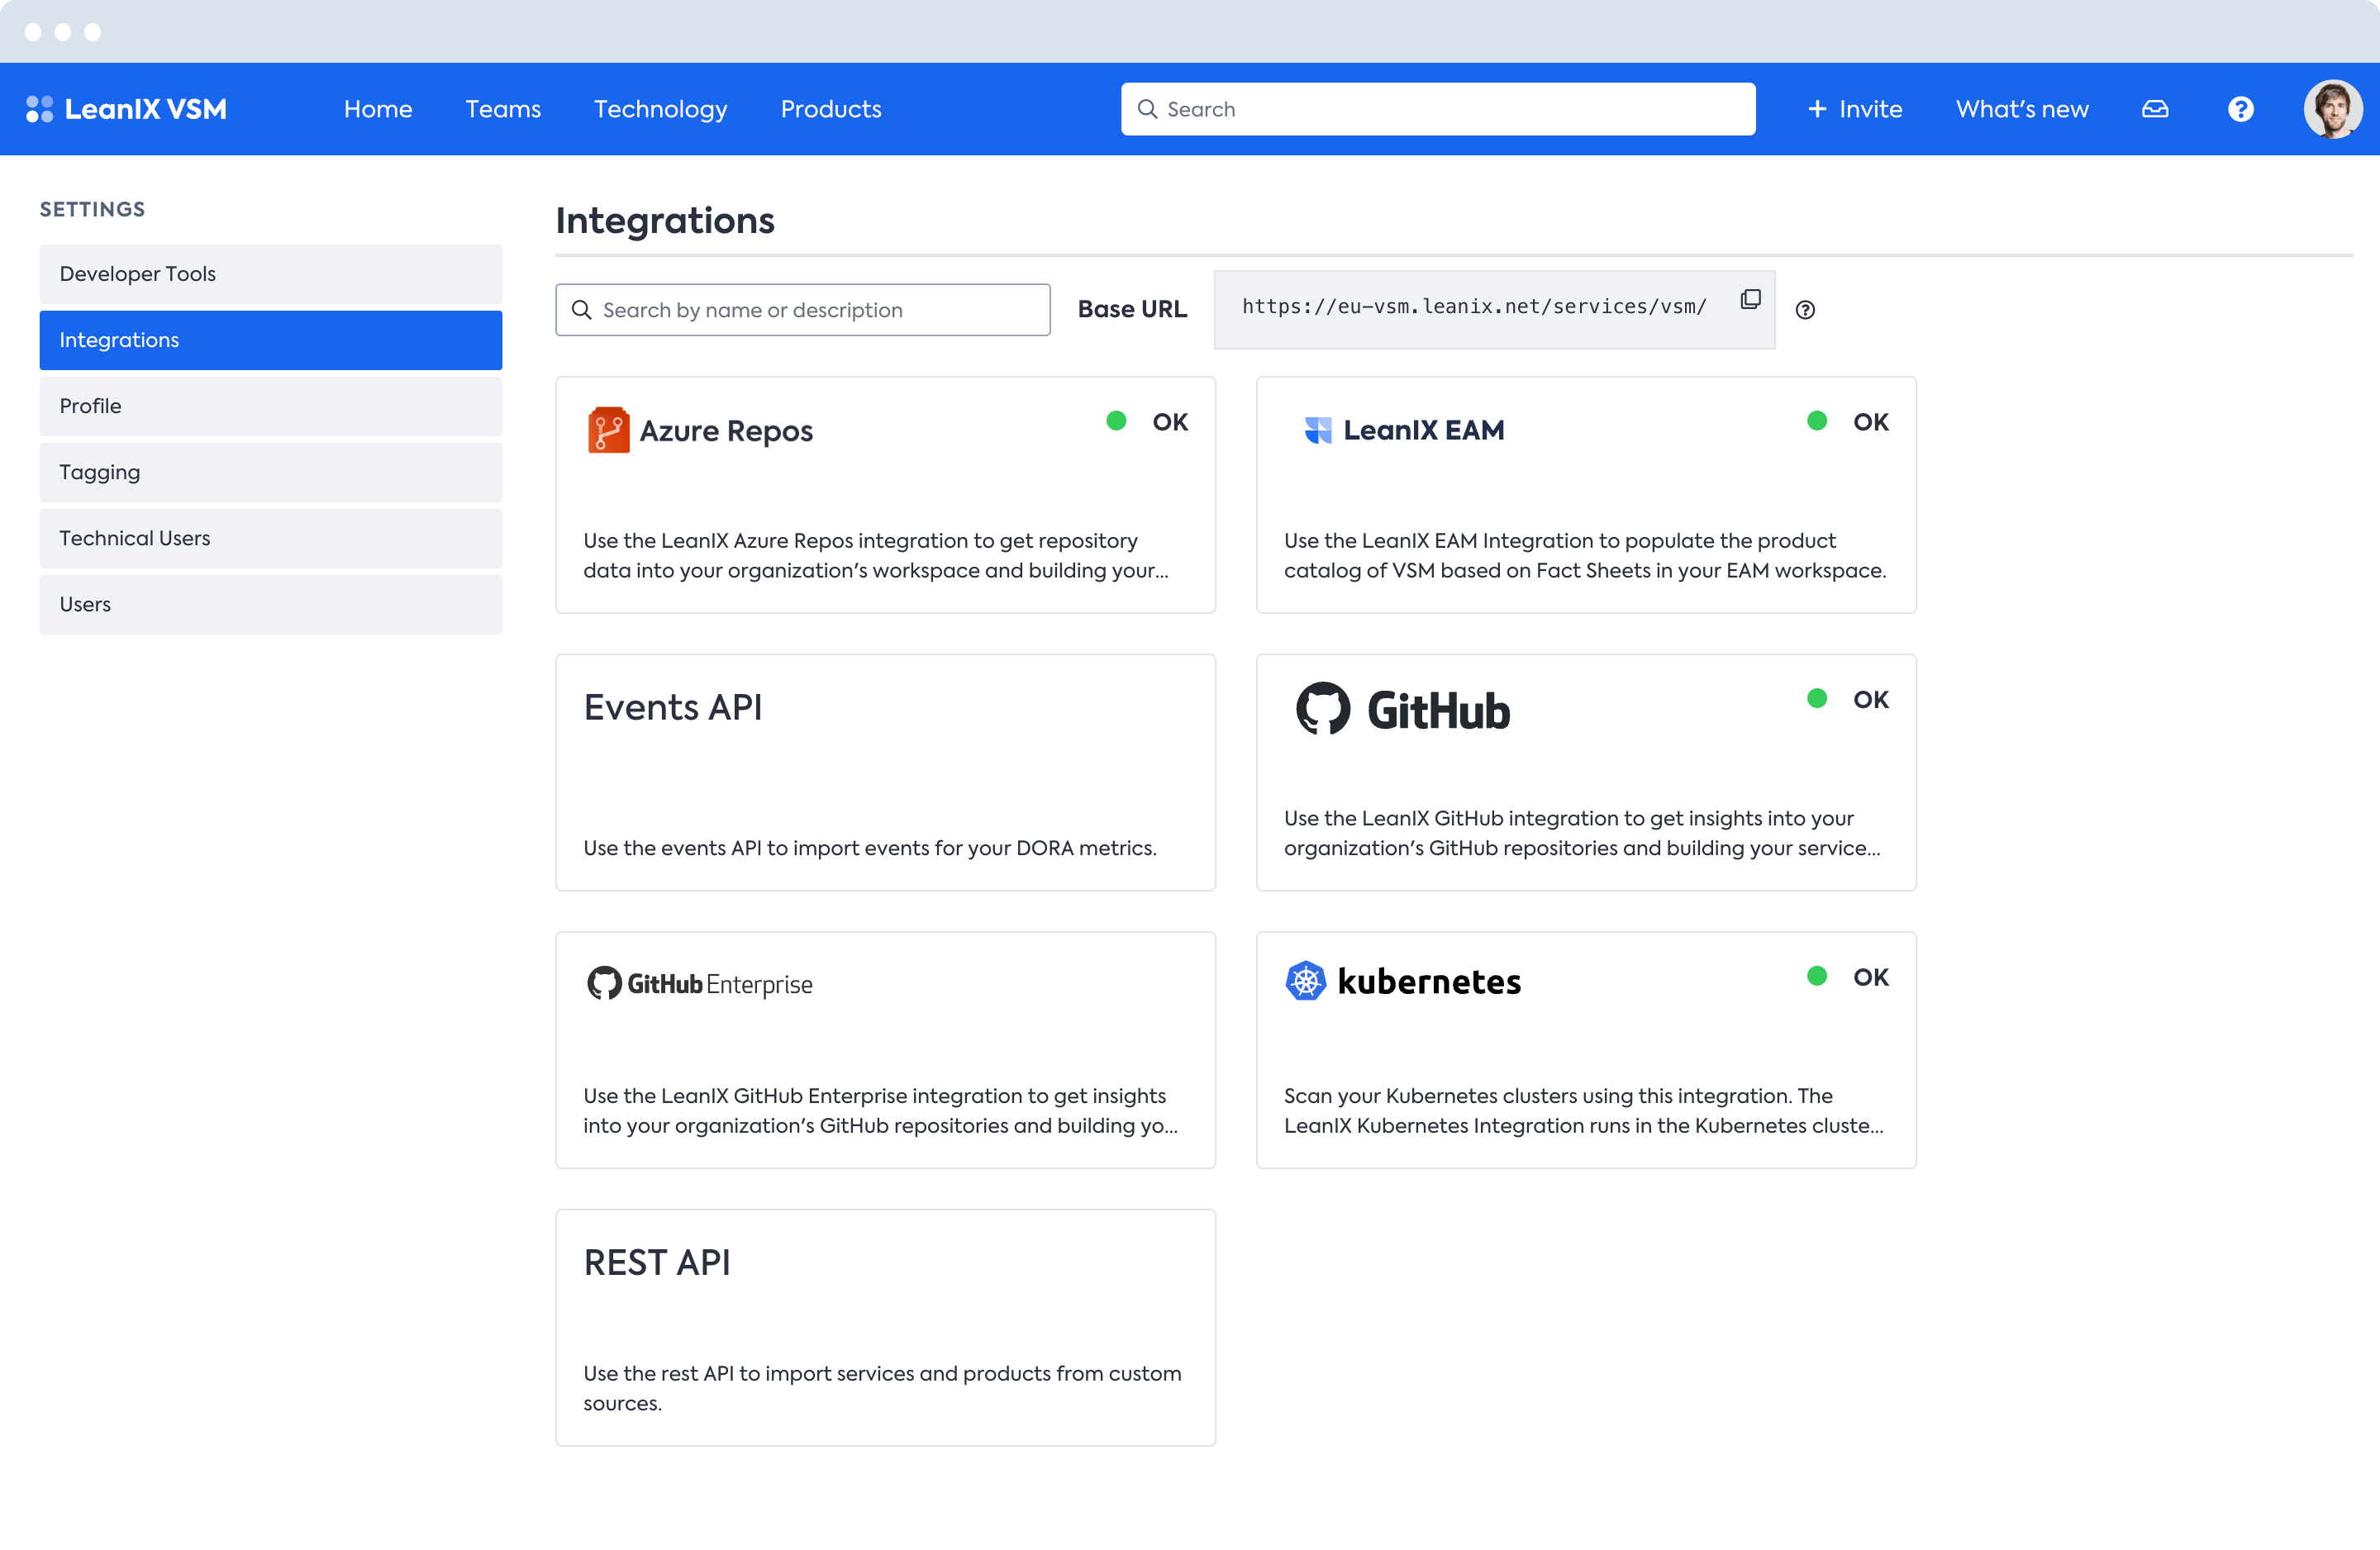Screen dimensions: 2380x1550
Task: Open Profile settings
Action: [271, 406]
